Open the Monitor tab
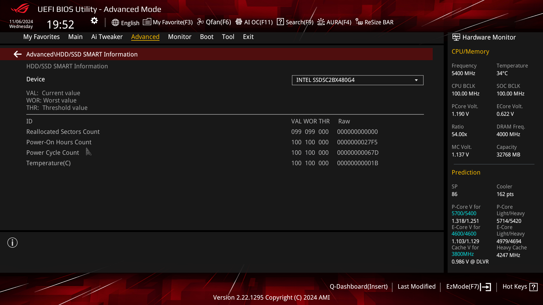This screenshot has height=305, width=543. pyautogui.click(x=180, y=37)
